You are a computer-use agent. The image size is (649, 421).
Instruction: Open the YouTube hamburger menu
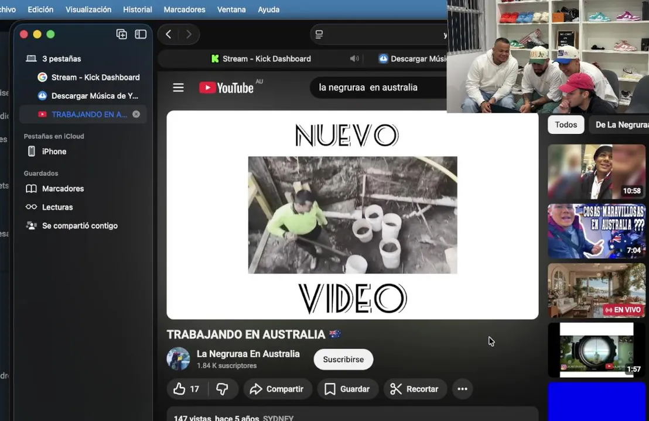179,88
